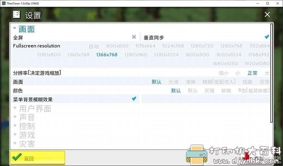283x166 pixels.
Task: Collapse the 画面 section
Action: (24, 29)
